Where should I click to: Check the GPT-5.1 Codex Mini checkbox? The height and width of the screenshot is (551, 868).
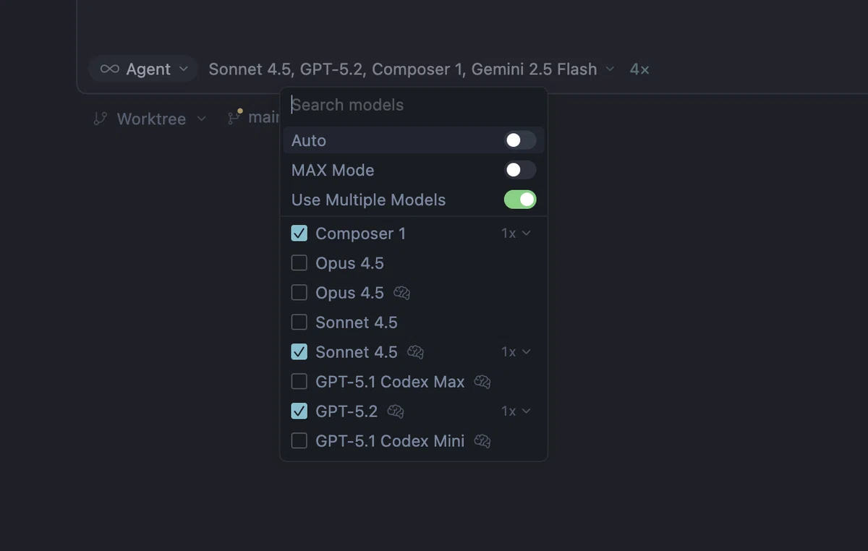[x=299, y=441]
